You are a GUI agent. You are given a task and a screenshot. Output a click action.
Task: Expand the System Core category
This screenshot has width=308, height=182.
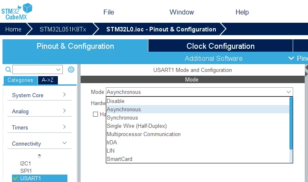click(40, 95)
